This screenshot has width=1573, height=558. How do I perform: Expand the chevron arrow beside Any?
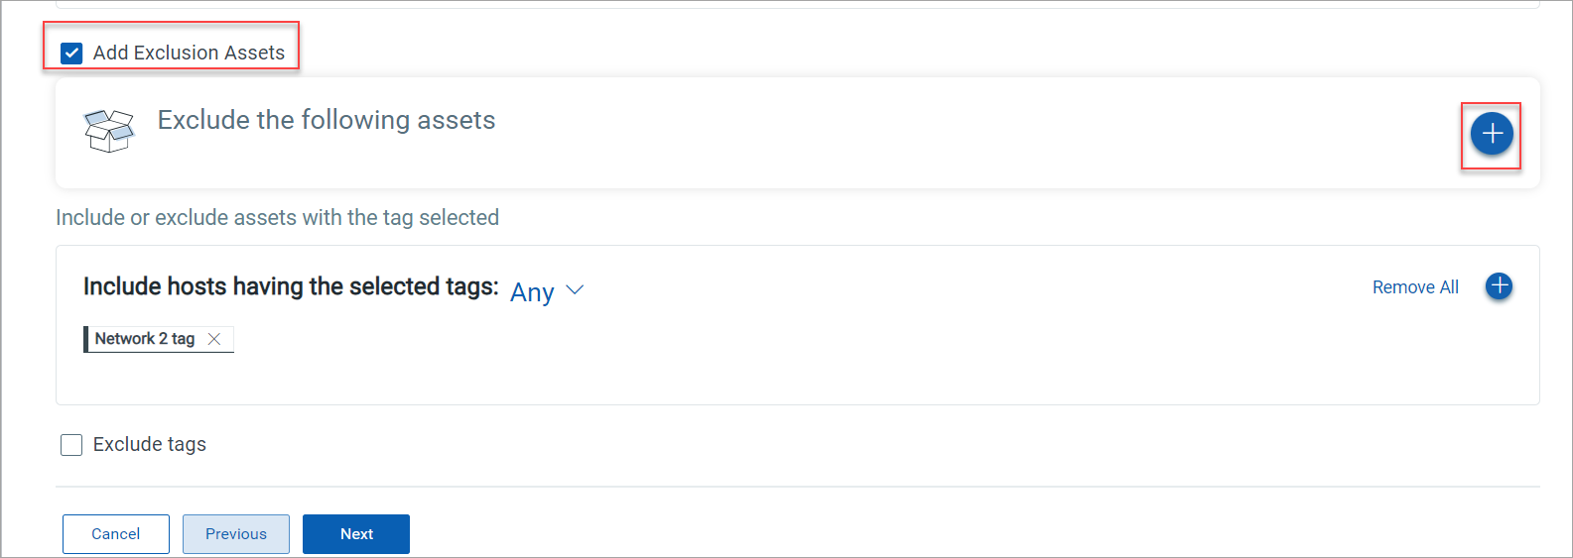pos(575,290)
